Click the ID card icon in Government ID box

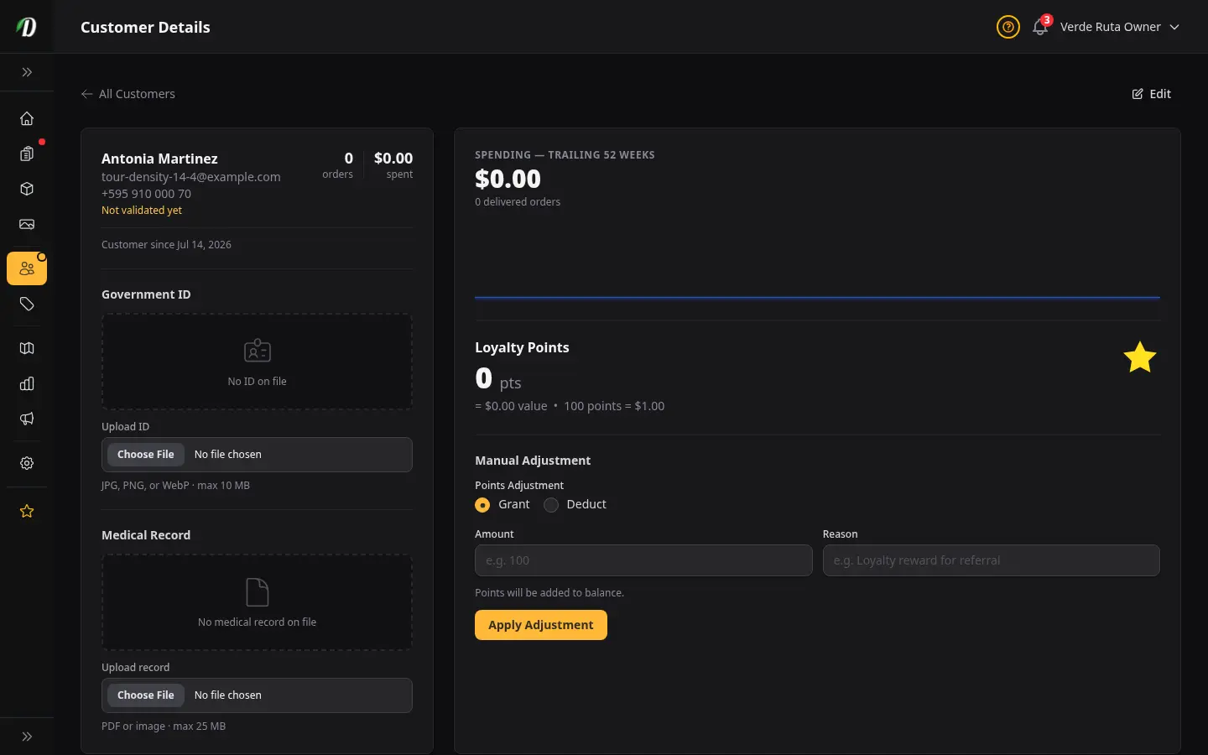(x=257, y=351)
